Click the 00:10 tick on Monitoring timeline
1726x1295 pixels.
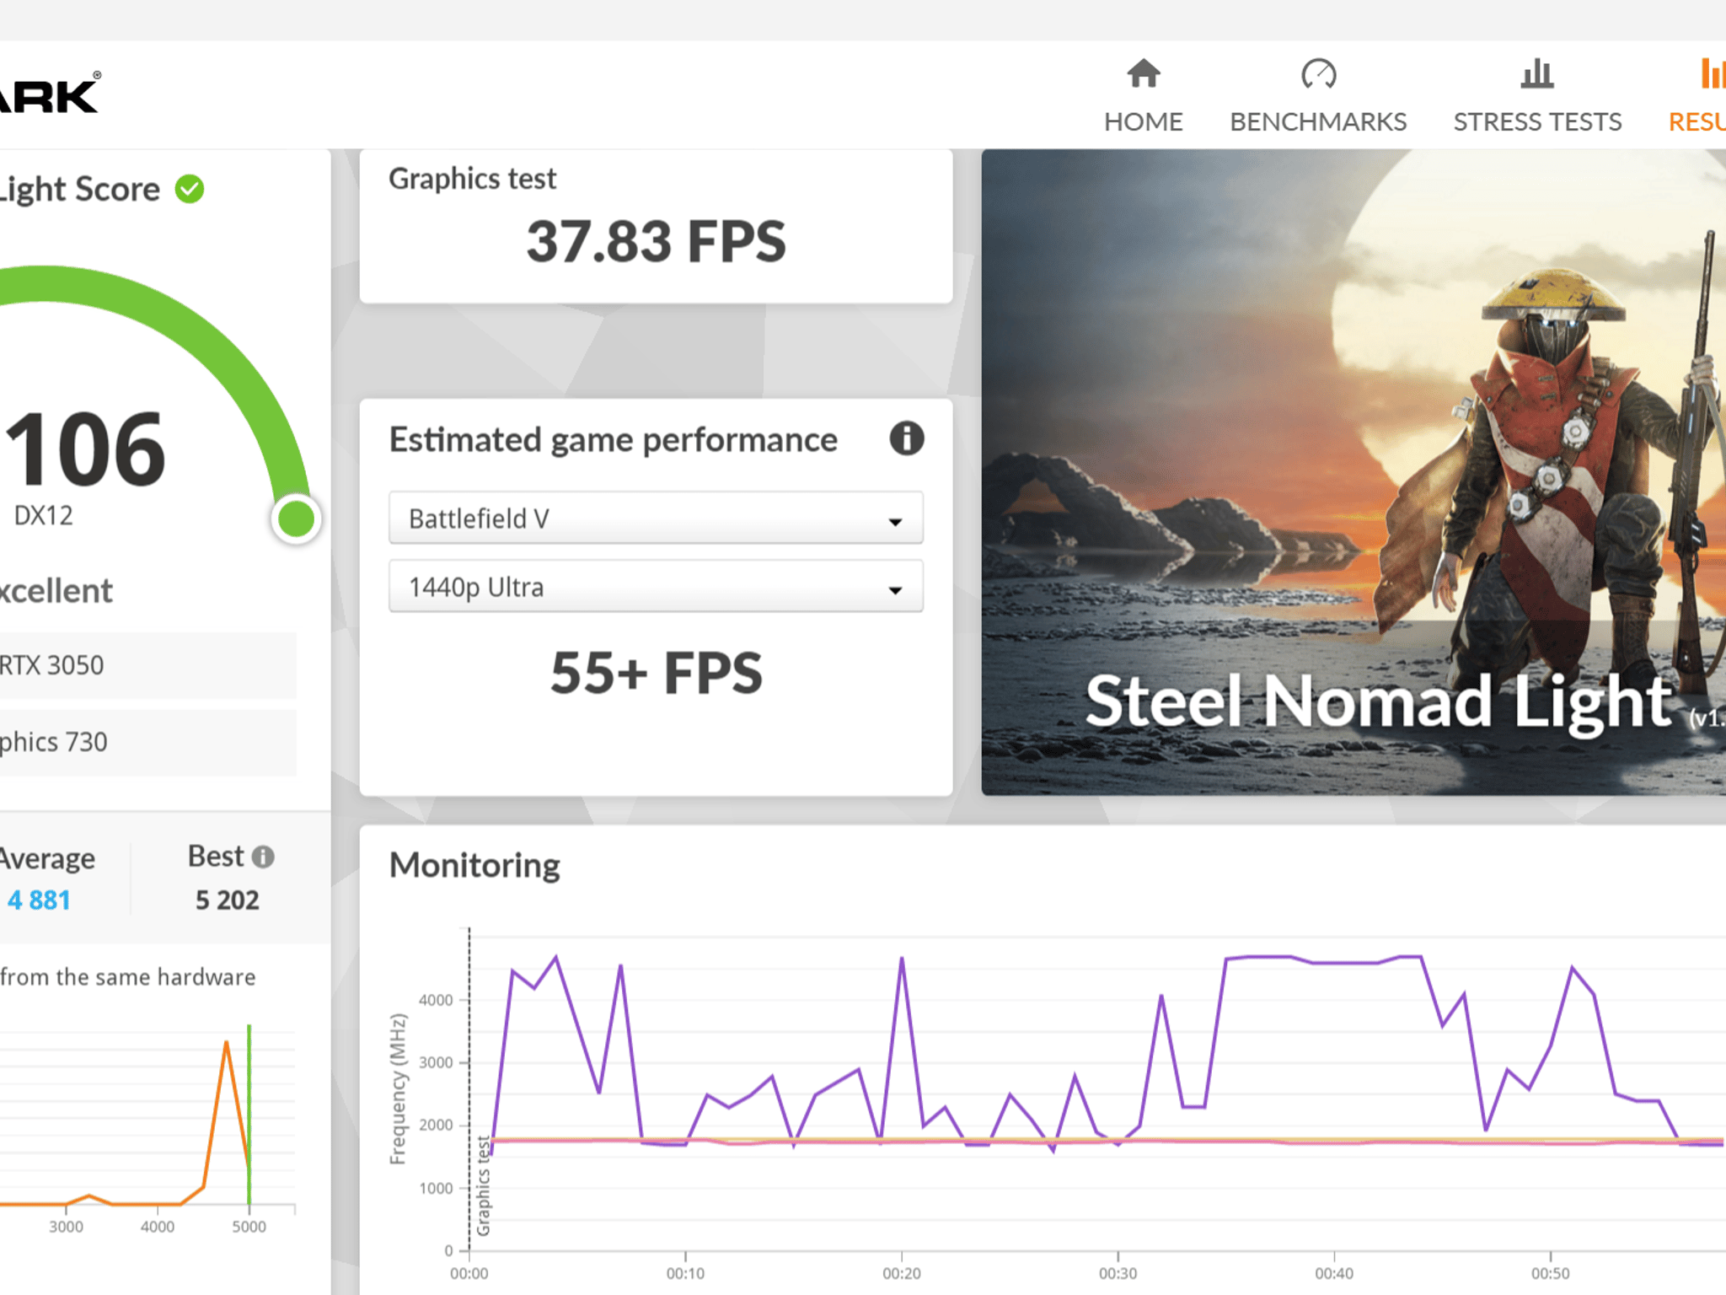coord(685,1272)
